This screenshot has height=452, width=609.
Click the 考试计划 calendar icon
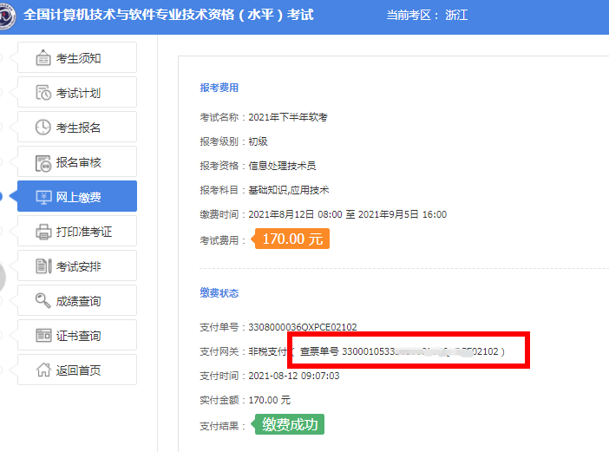tap(43, 93)
